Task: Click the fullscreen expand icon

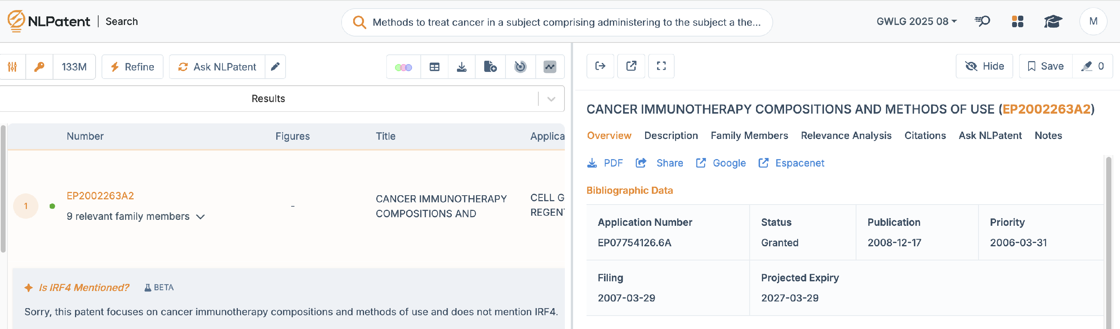Action: click(x=661, y=66)
